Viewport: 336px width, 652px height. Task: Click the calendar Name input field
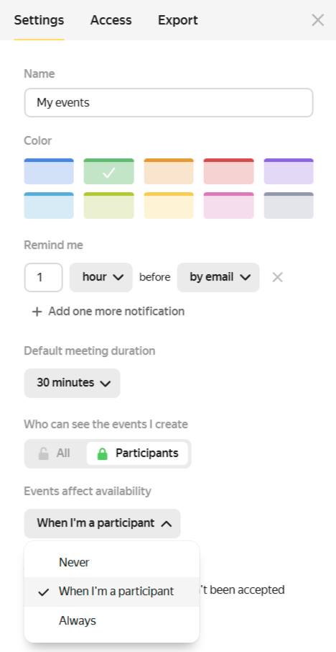coord(169,102)
